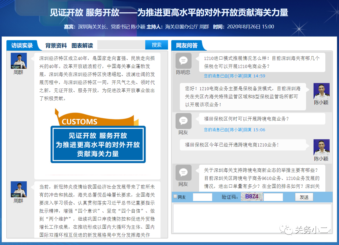339x245 pixels.
Task: Switch to the 访谈实录 tab
Action: coord(22,45)
